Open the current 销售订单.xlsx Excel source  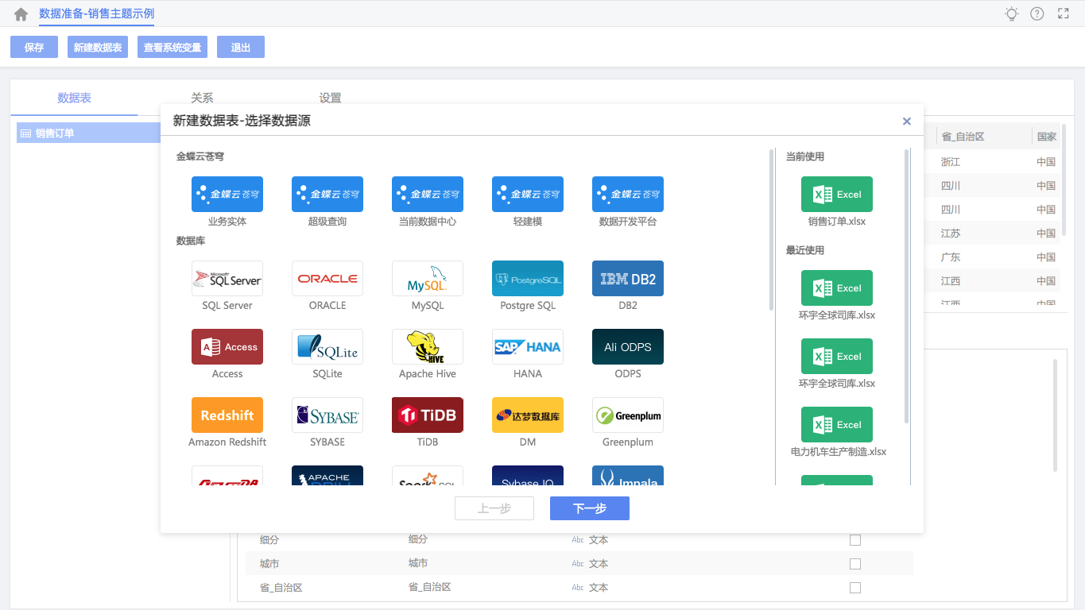click(837, 195)
